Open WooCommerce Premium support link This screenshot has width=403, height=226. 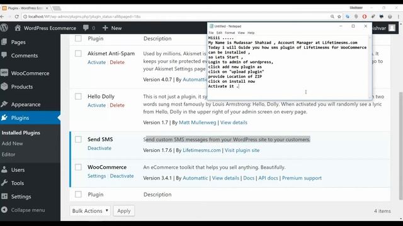(302, 178)
